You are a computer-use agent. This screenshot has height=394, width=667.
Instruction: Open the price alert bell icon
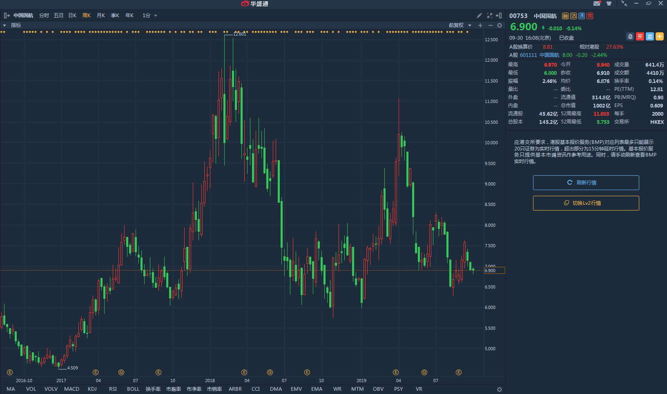pos(630,37)
